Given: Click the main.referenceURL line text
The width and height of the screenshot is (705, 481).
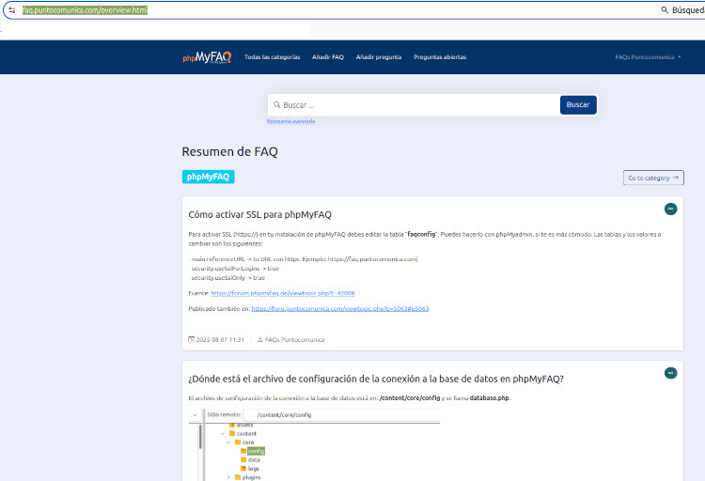Looking at the screenshot, I should click(303, 259).
